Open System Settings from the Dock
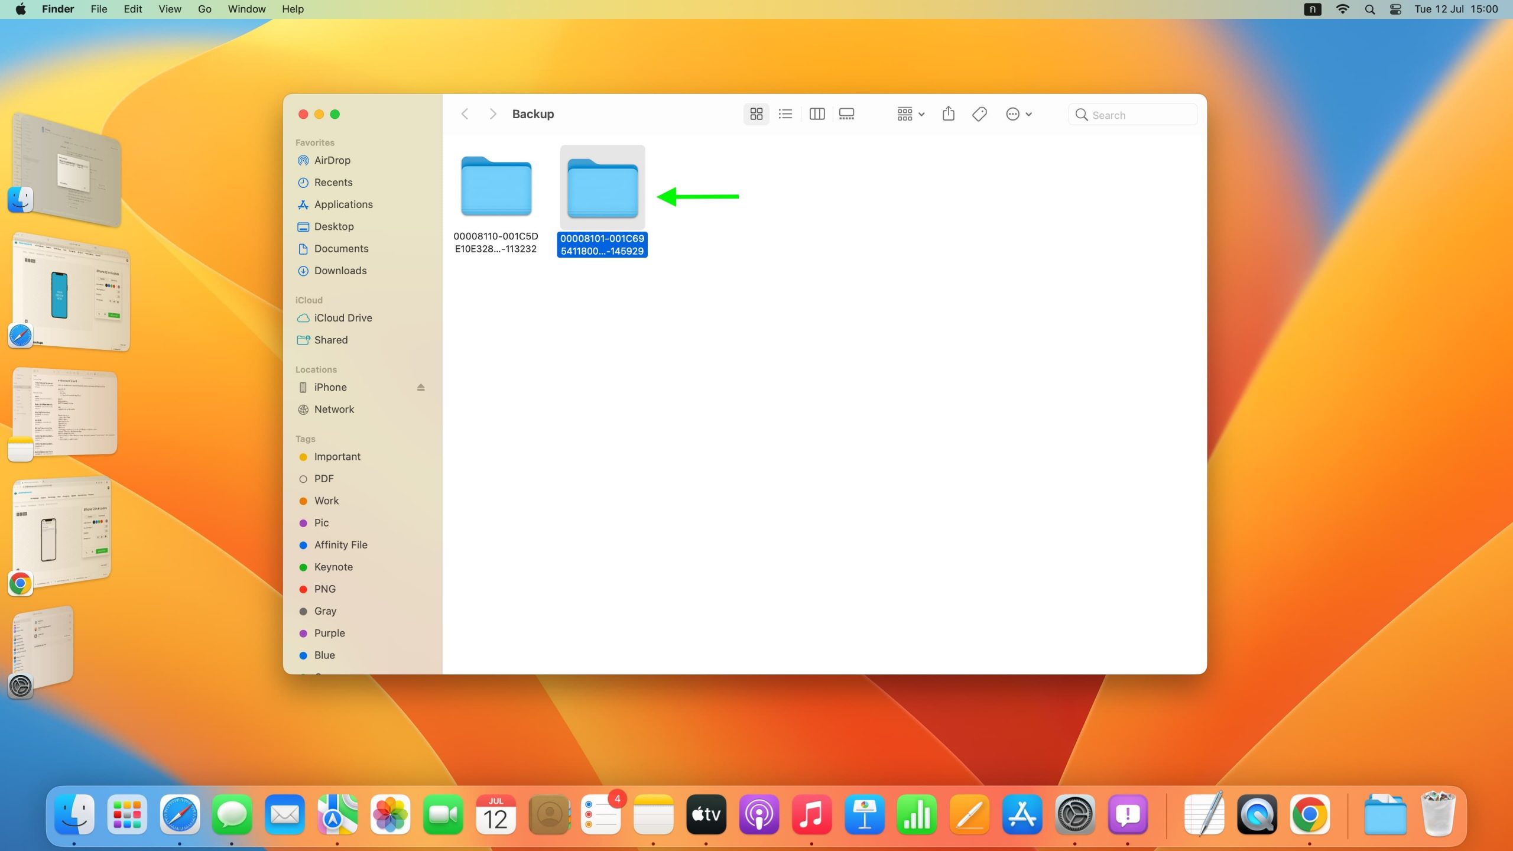 (1074, 815)
